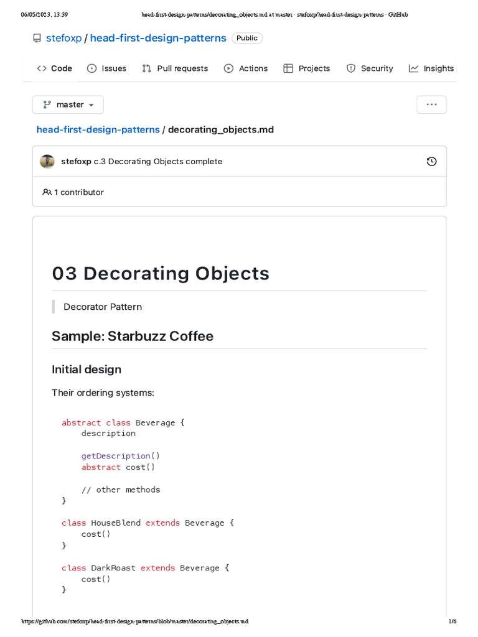Click the Public visibility badge
The image size is (478, 637).
(247, 39)
